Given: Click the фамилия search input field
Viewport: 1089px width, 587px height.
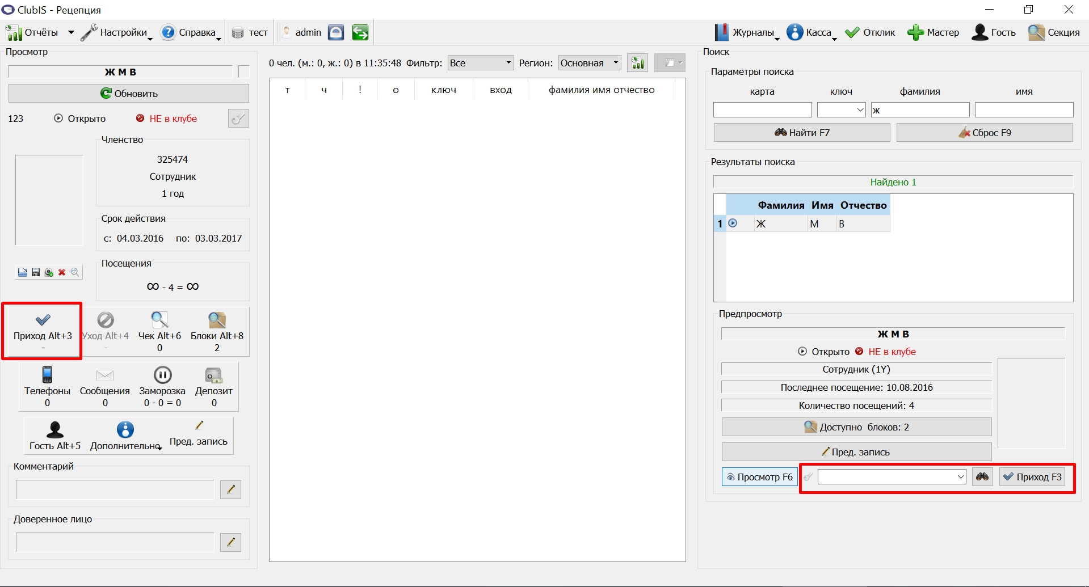Looking at the screenshot, I should pyautogui.click(x=920, y=110).
